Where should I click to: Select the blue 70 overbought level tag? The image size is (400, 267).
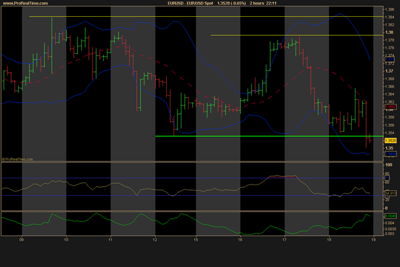(x=387, y=178)
